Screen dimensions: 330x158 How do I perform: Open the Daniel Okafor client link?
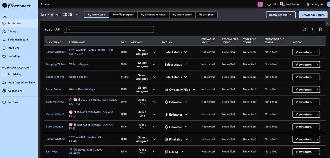(x=54, y=89)
